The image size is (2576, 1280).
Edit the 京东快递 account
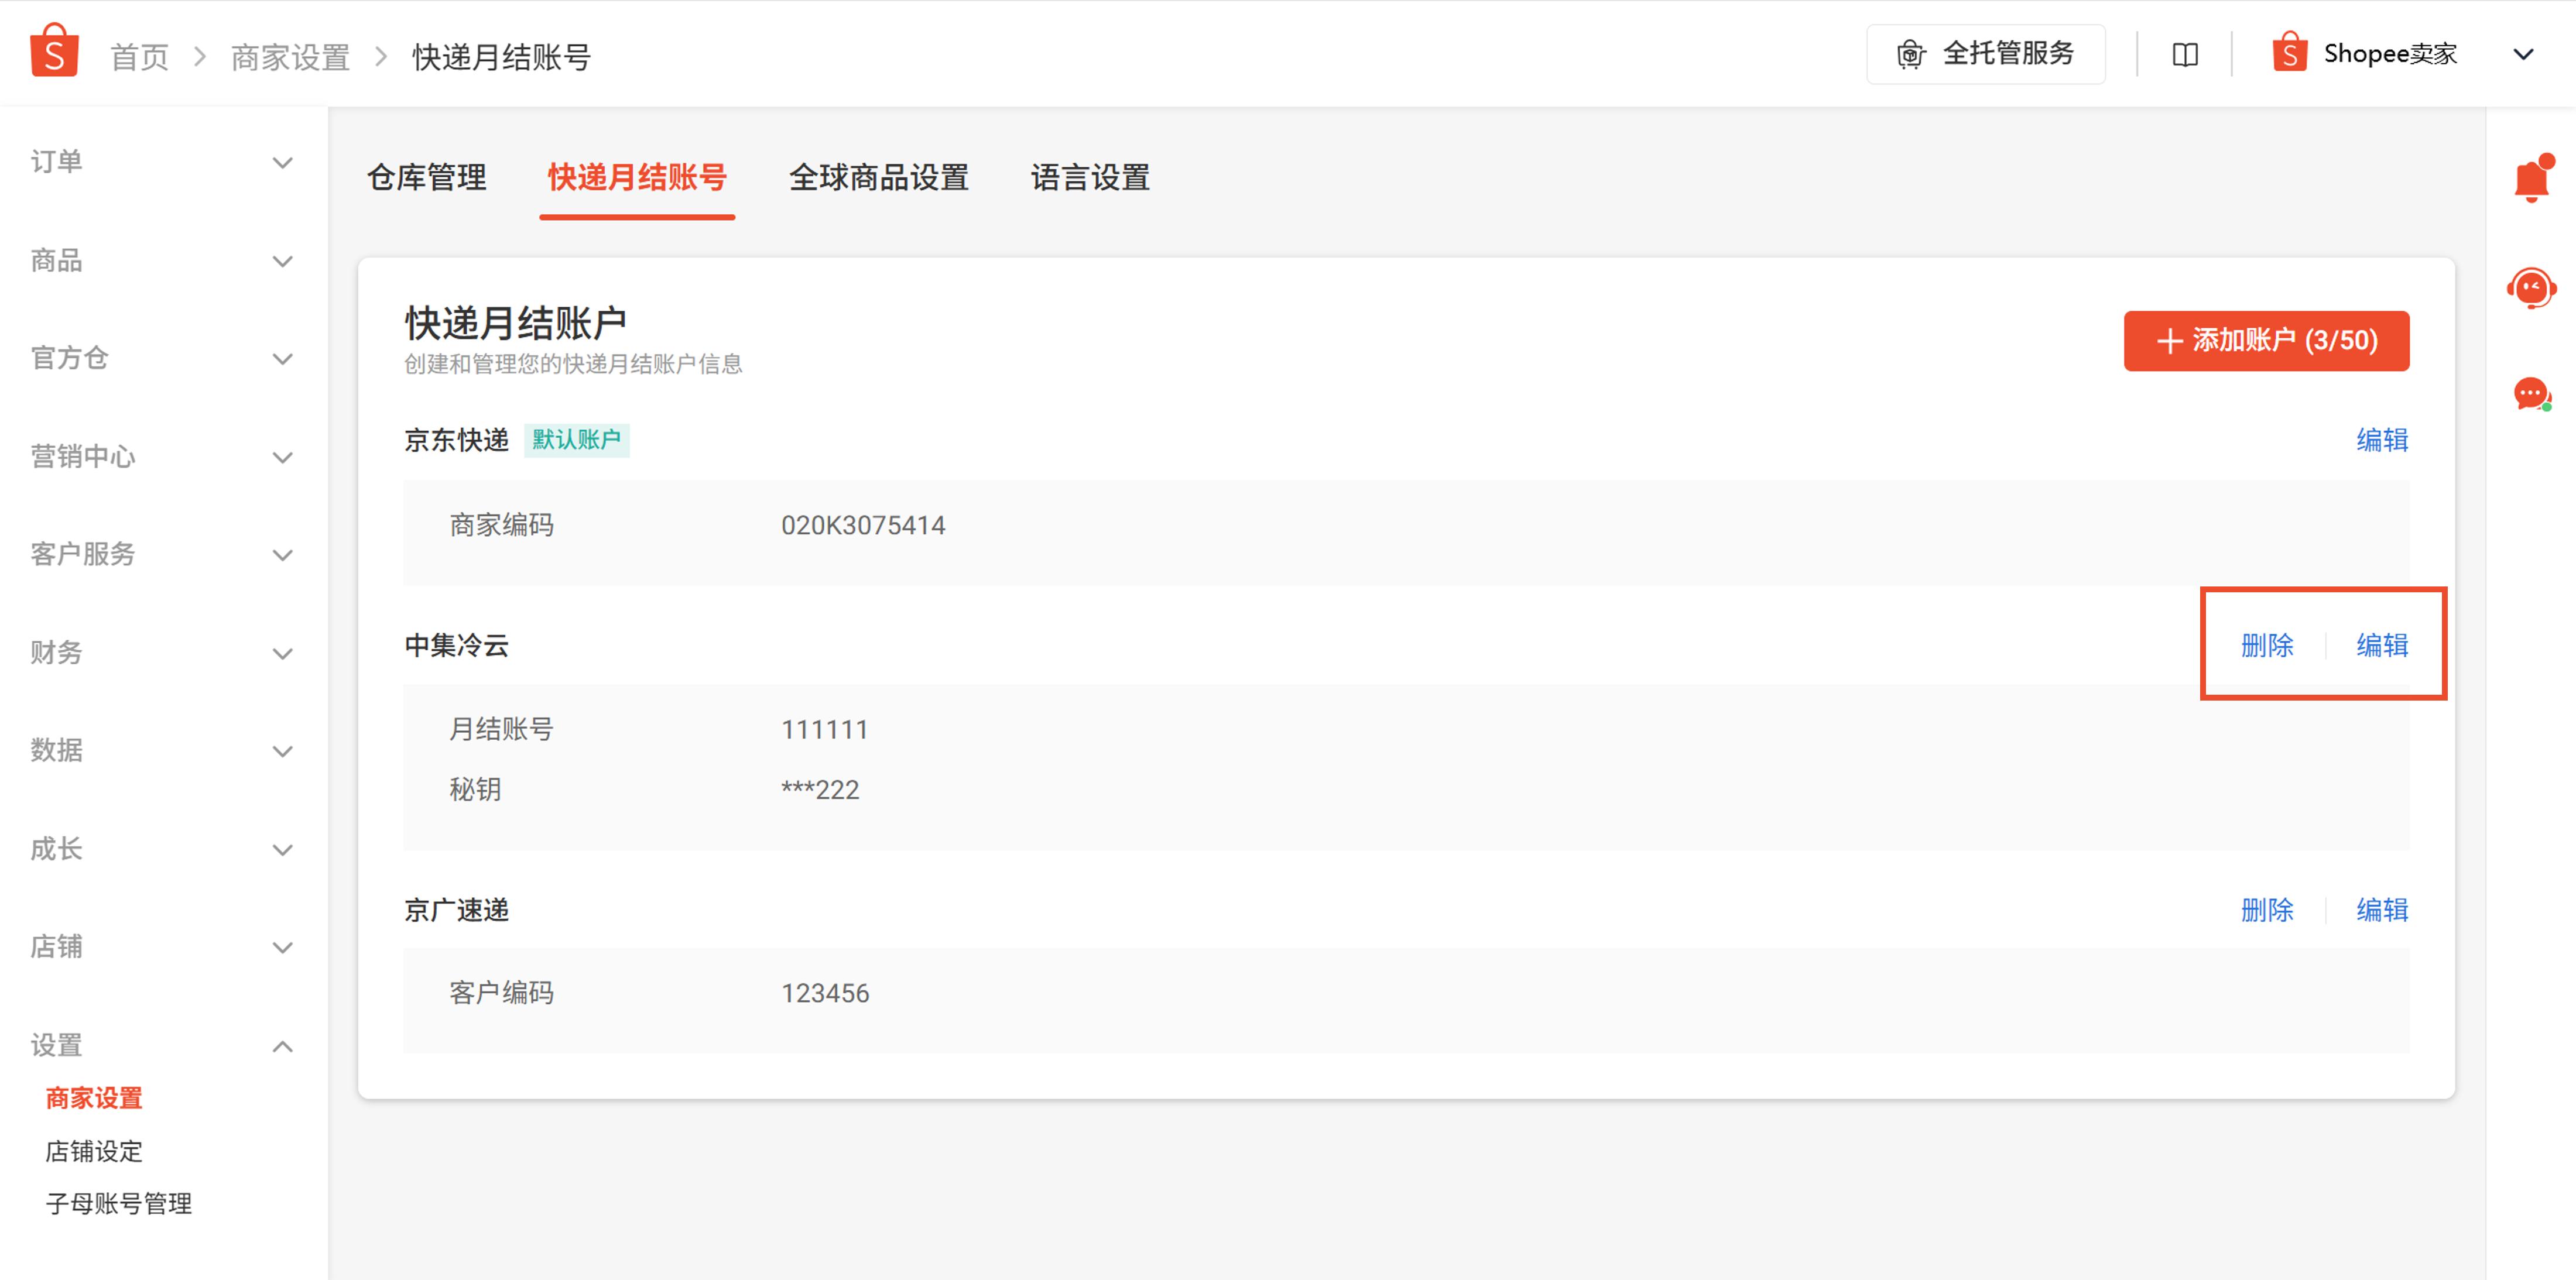[2382, 440]
